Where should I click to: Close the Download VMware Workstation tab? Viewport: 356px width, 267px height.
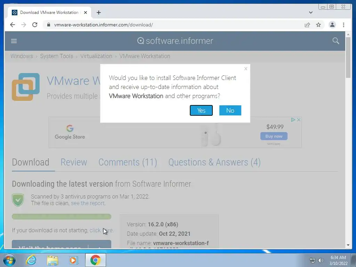click(86, 13)
